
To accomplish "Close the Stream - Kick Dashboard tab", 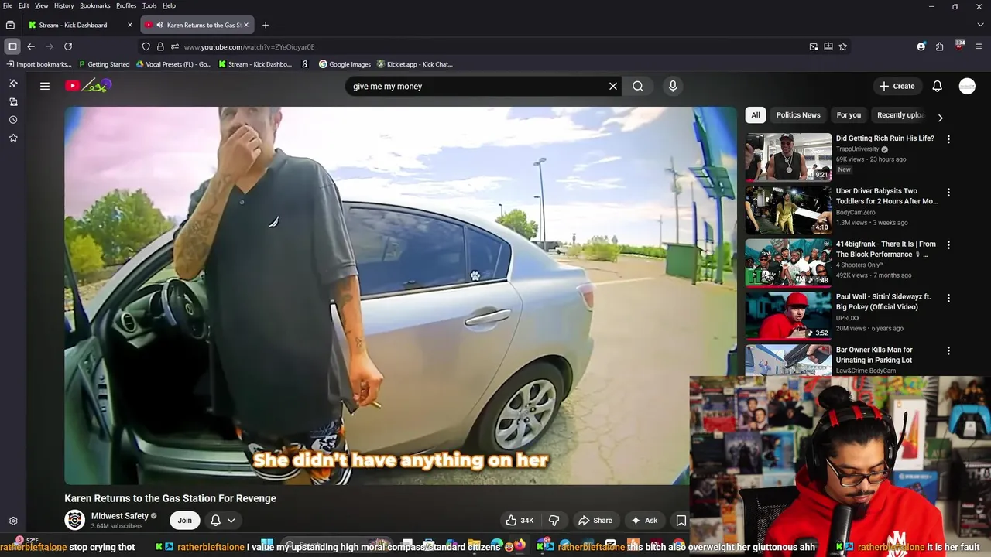I will coord(130,25).
